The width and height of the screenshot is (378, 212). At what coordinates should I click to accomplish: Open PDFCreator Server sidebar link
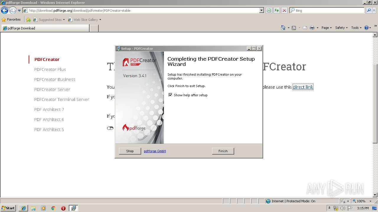[x=52, y=90]
